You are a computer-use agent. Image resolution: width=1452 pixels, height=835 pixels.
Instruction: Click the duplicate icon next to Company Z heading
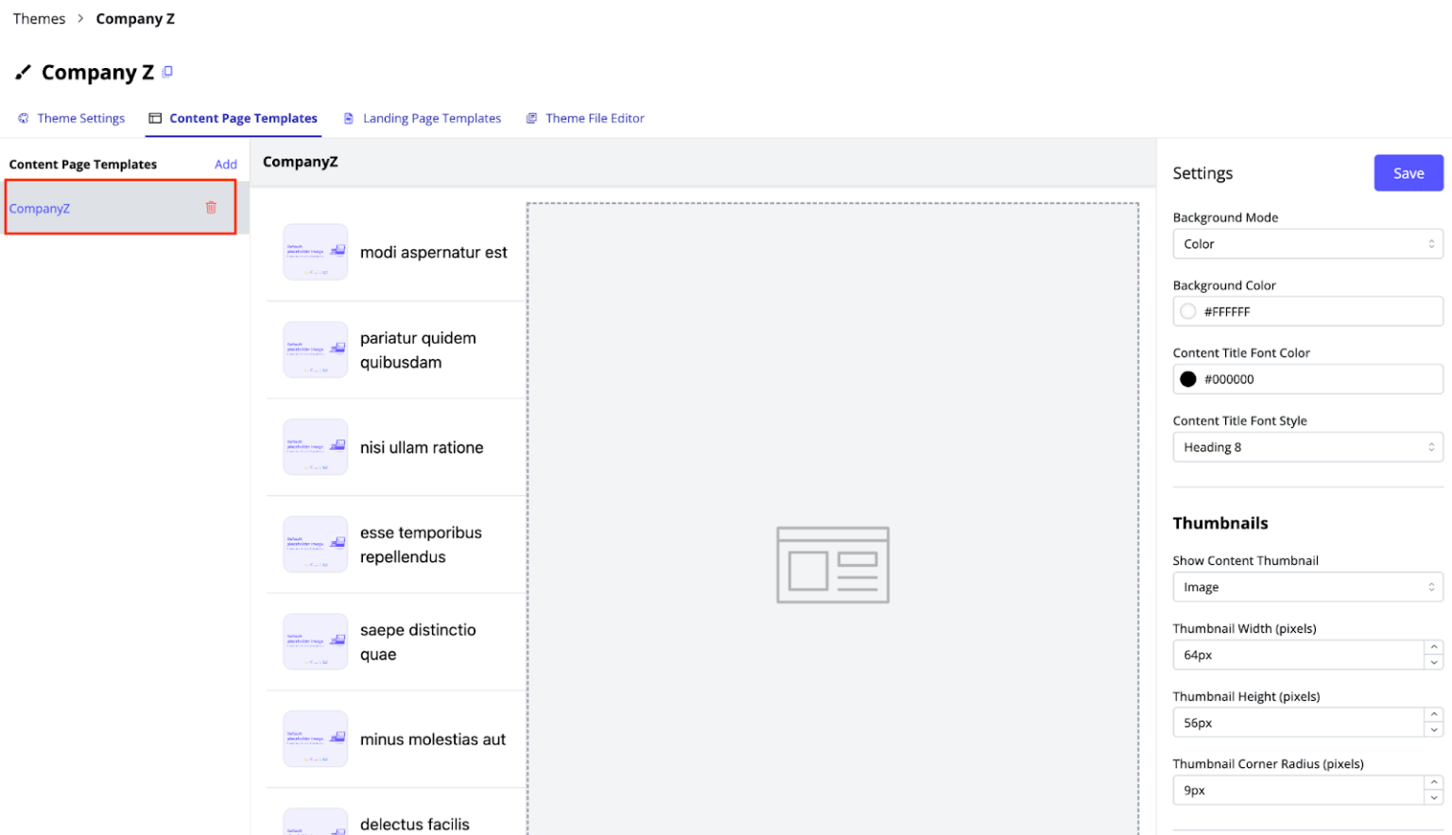pyautogui.click(x=168, y=72)
